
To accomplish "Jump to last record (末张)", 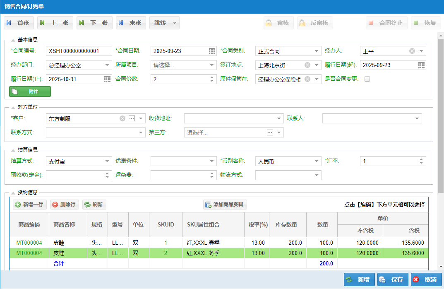I will pos(131,23).
